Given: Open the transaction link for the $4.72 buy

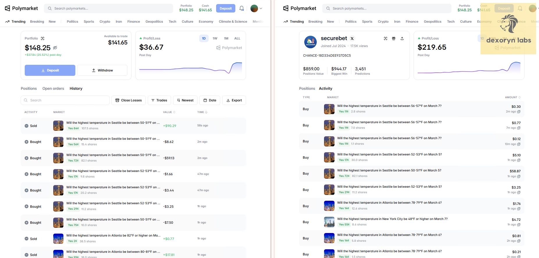Looking at the screenshot, I should coord(519,225).
